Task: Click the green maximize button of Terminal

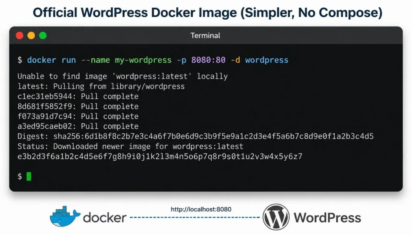Action: pyautogui.click(x=43, y=35)
